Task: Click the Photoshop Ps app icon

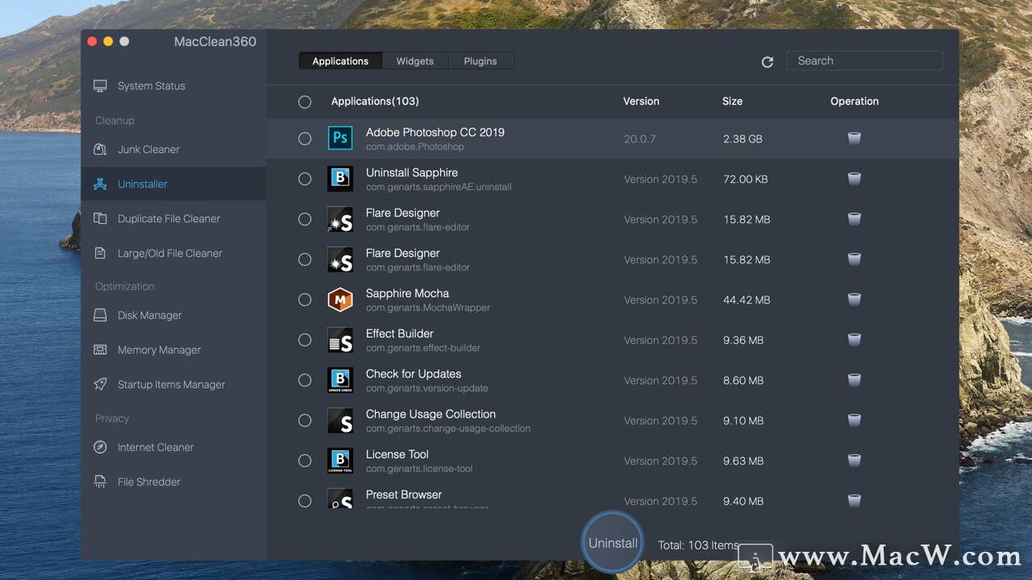Action: [340, 138]
